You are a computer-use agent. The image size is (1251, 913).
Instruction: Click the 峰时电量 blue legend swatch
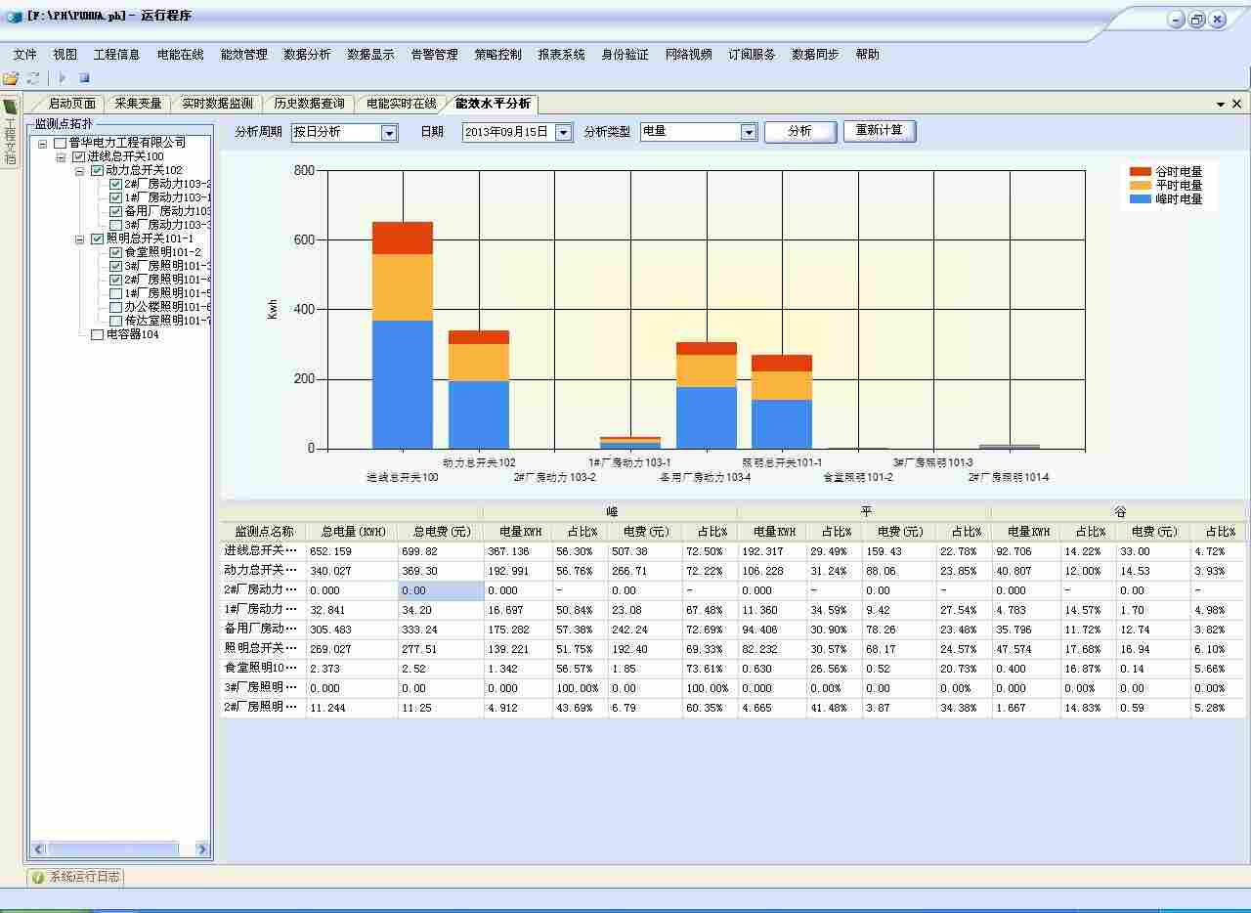[1140, 199]
